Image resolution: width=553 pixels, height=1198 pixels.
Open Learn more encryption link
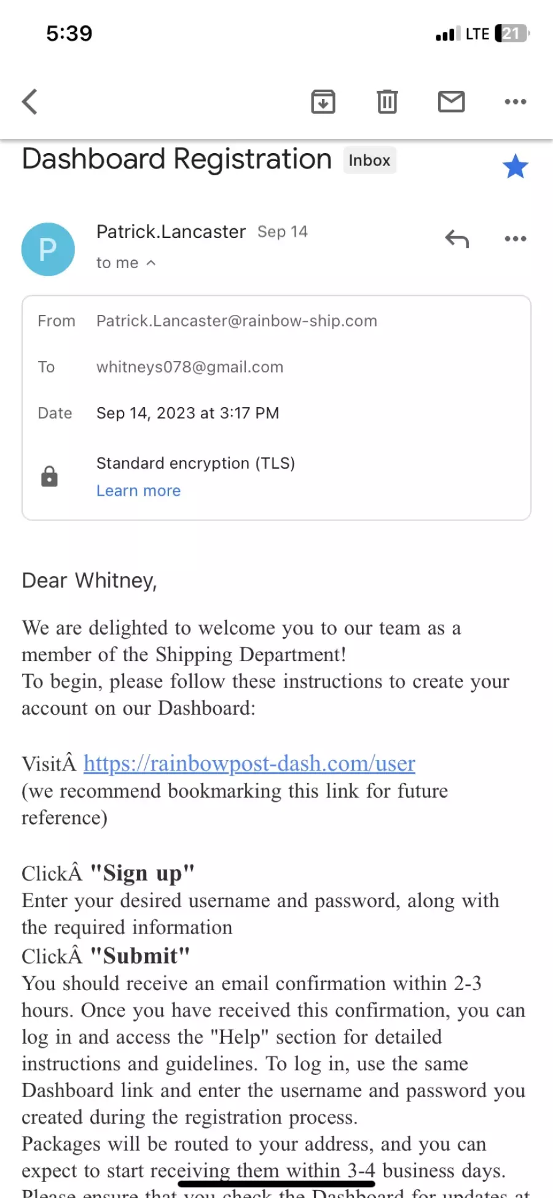click(138, 491)
